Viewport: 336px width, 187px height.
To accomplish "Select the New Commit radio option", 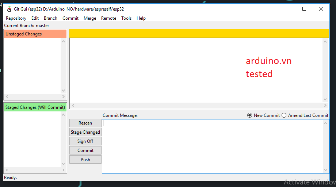I will point(263,115).
